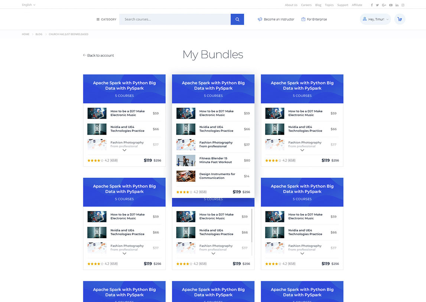Click the For Enterprise link
Image resolution: width=426 pixels, height=302 pixels.
(314, 19)
